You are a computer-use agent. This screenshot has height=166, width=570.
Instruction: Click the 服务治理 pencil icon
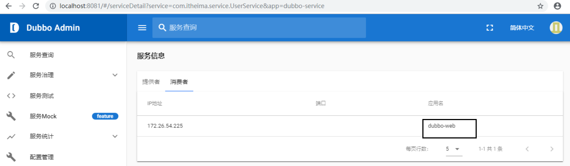pos(11,75)
